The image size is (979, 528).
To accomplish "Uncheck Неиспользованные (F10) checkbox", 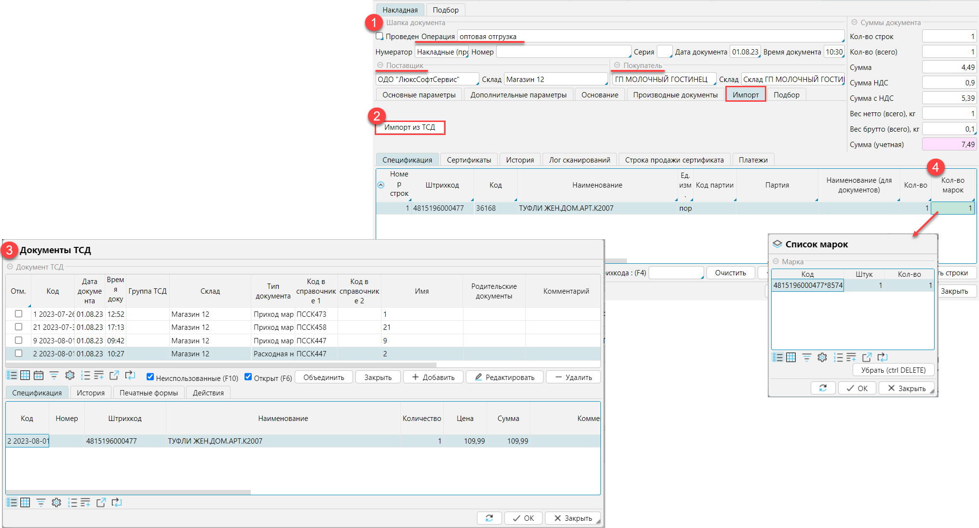I will point(150,377).
